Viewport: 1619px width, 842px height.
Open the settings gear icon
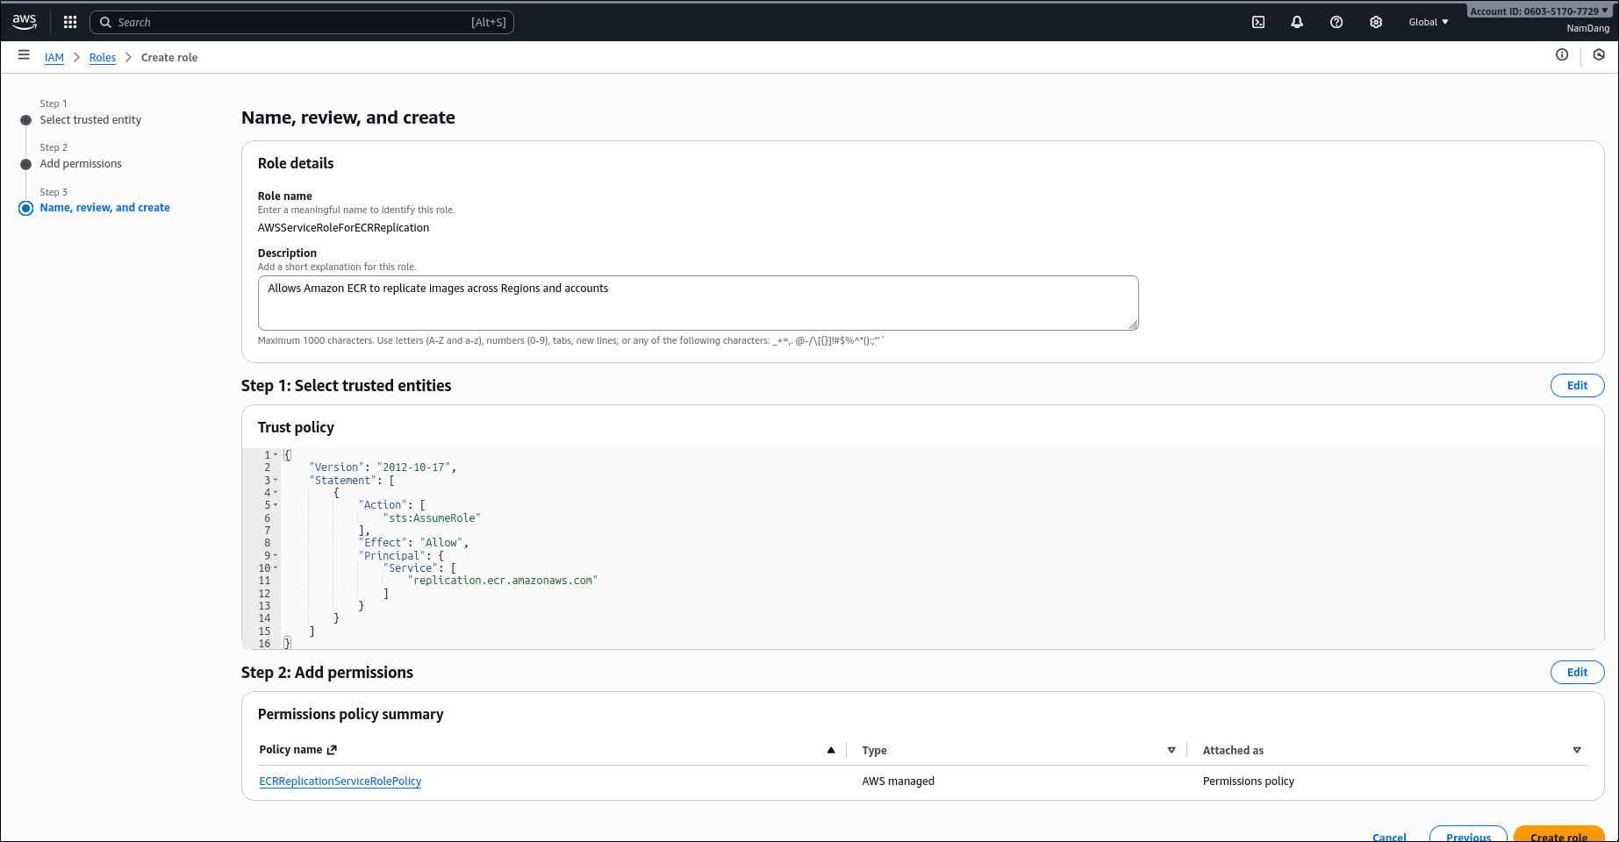[1376, 22]
